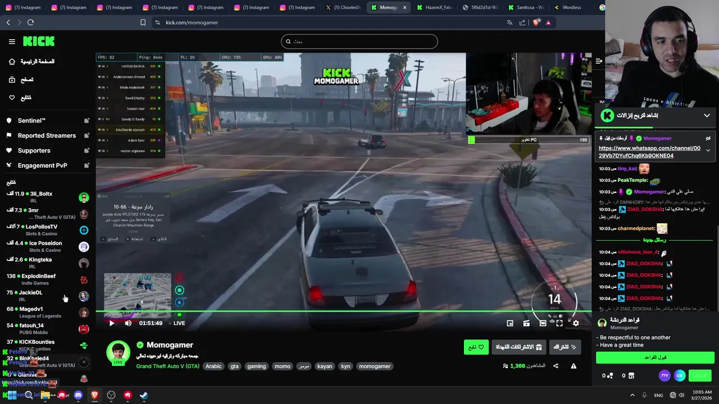Screen dimensions: 719x404
Task: Open the Kick hamburger sidebar menu
Action: 12,42
